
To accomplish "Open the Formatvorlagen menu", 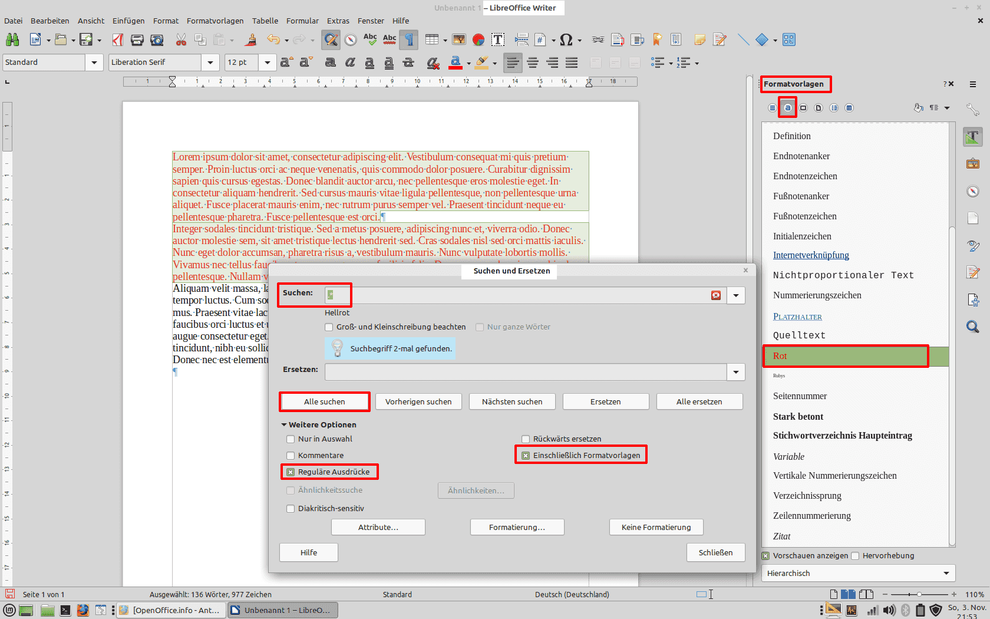I will click(215, 21).
